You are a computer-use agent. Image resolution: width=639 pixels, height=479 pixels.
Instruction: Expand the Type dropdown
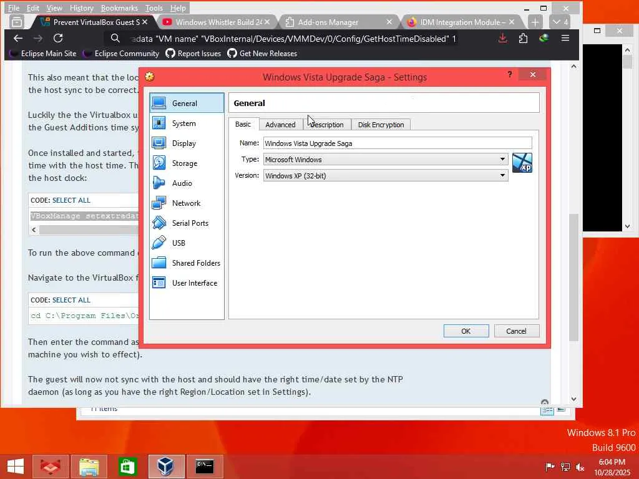(x=502, y=159)
